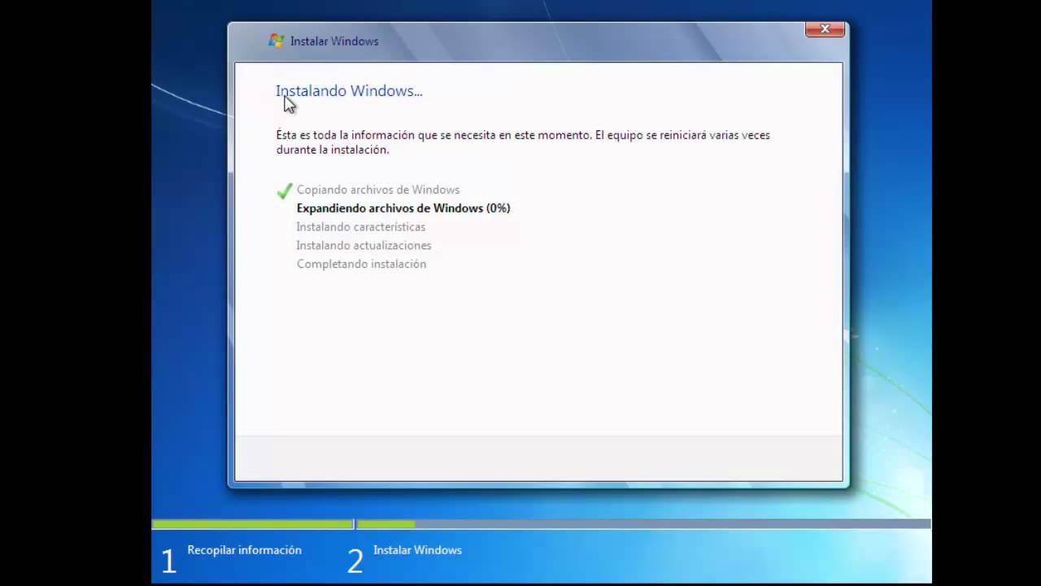This screenshot has height=586, width=1041.
Task: Click the 'Instalar Windows' title text
Action: (x=334, y=41)
